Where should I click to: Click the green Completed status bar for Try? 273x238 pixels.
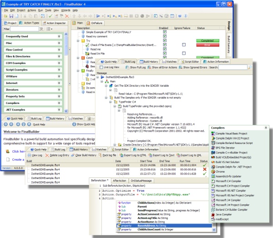tap(207, 41)
